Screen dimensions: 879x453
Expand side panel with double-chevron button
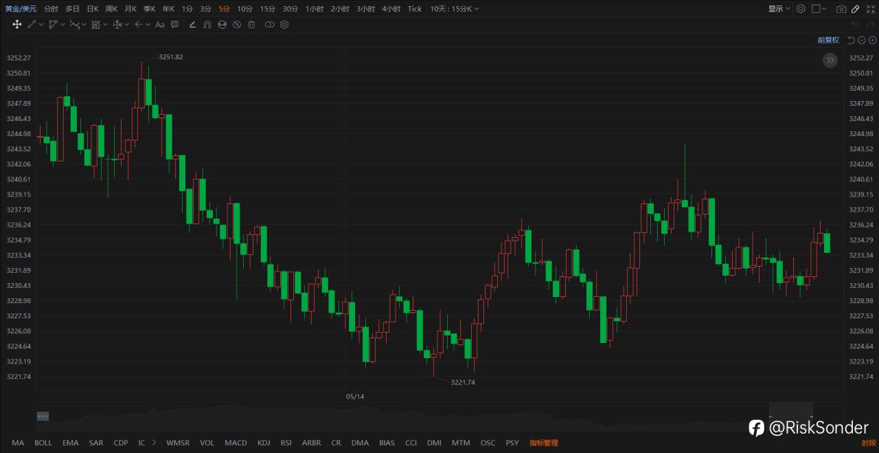tap(830, 60)
